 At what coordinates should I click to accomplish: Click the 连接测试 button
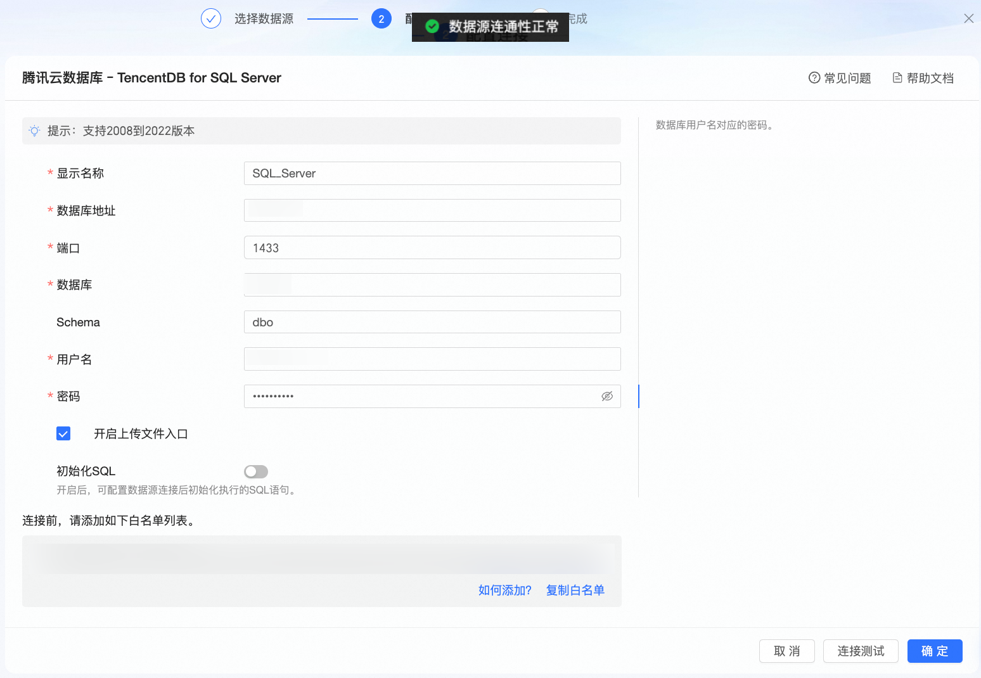(861, 651)
